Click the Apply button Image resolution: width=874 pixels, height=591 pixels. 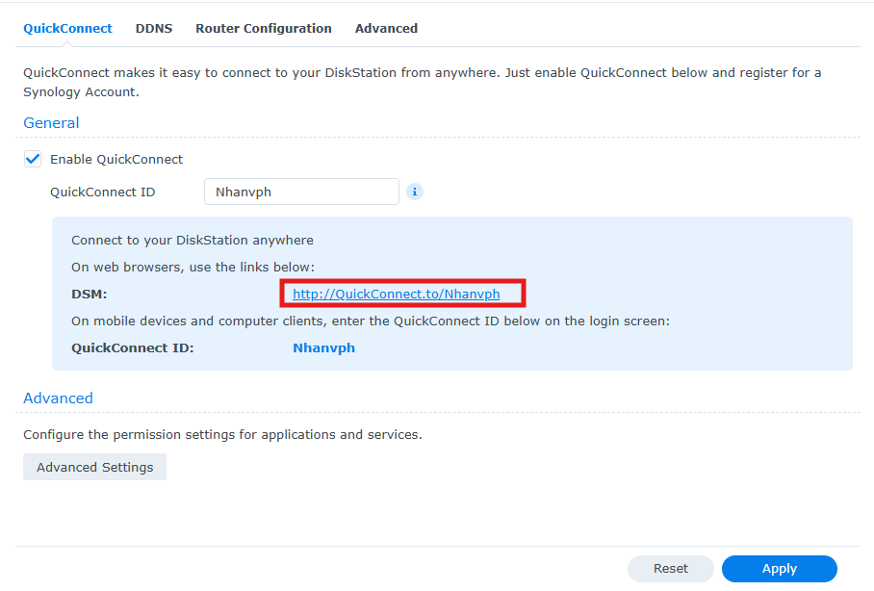point(780,569)
